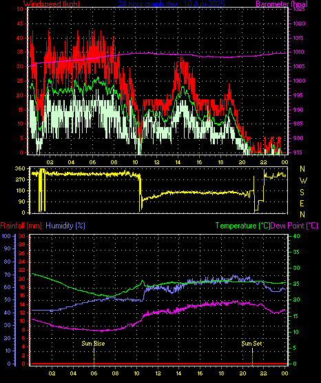
Task: Click the '24 hour graph day : 10 July 2025' title
Action: coord(172,3)
